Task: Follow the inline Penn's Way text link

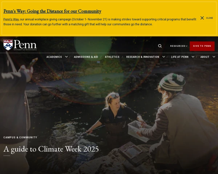Action: (11, 19)
